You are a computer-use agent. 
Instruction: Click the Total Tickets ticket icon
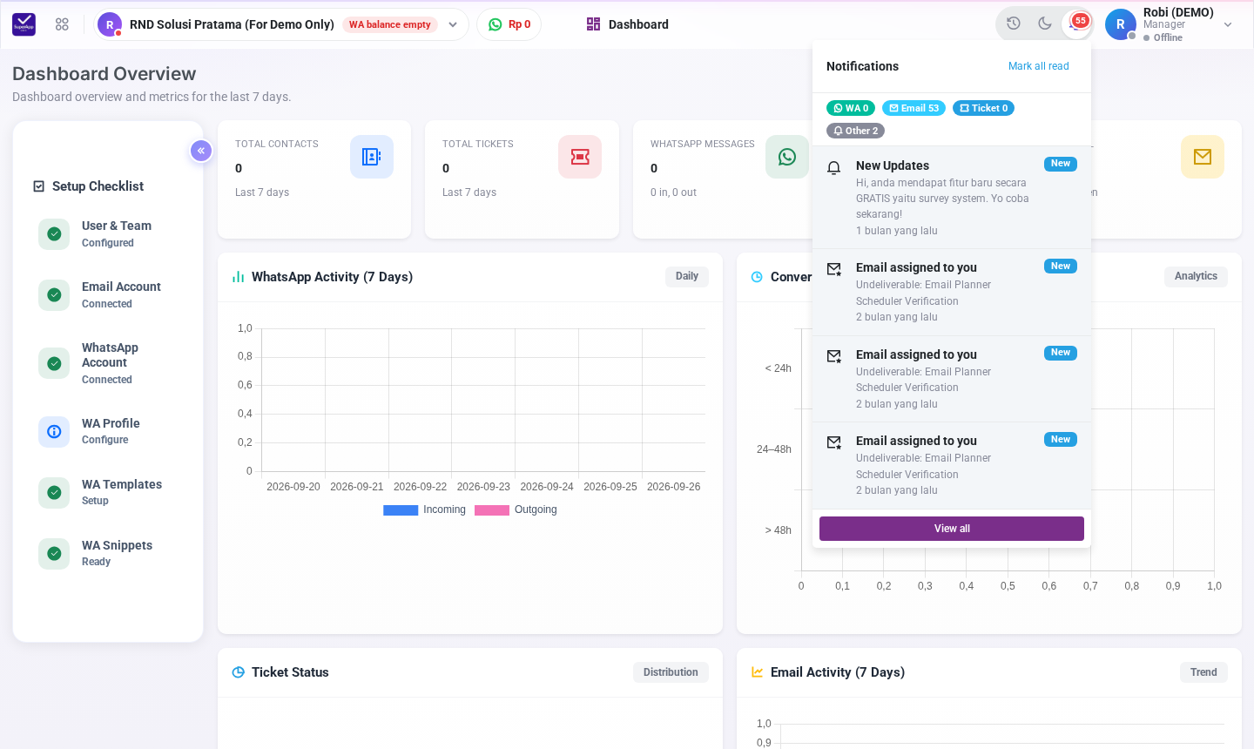tap(580, 157)
